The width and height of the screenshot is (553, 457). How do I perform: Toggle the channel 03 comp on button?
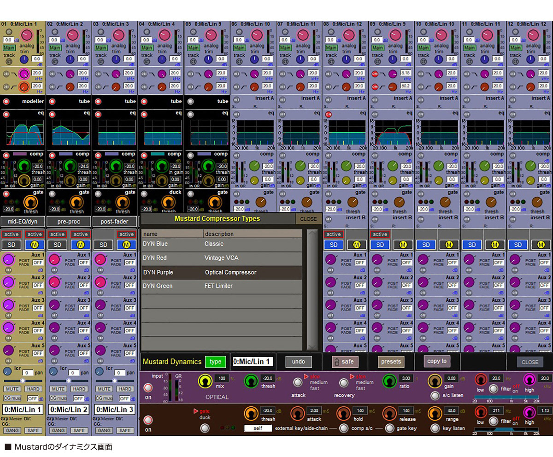[98, 155]
